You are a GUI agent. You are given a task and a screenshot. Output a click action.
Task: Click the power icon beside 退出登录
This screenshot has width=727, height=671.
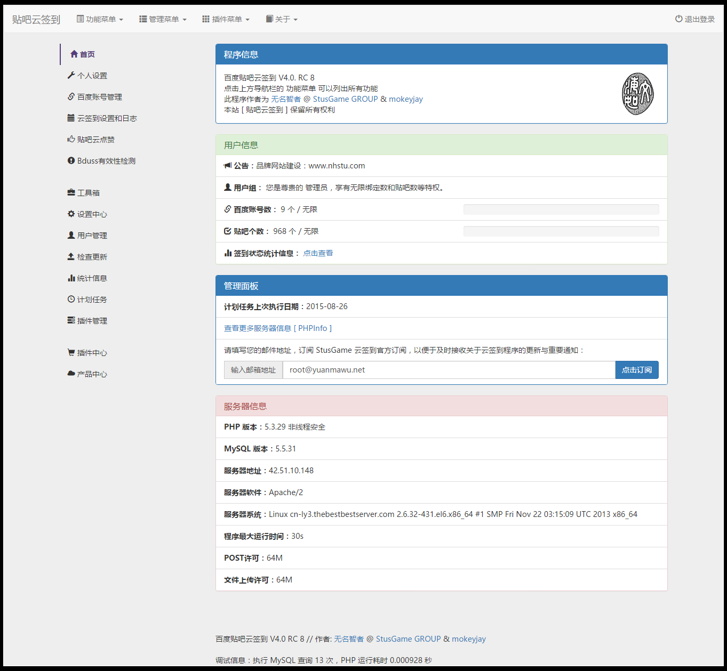point(678,19)
